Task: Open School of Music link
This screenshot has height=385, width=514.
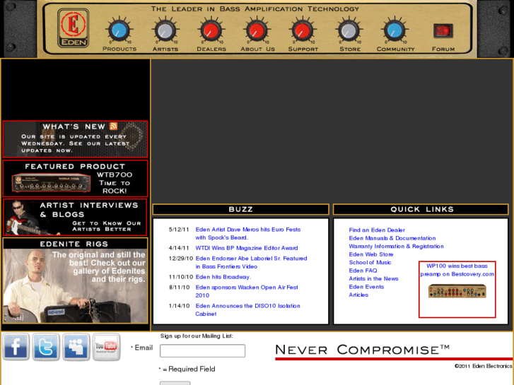Action: [x=370, y=263]
